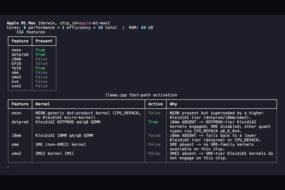Click 'KleidiAI I8MM q4/q8 GEMM' kernel
The image size is (285, 190).
[64, 136]
